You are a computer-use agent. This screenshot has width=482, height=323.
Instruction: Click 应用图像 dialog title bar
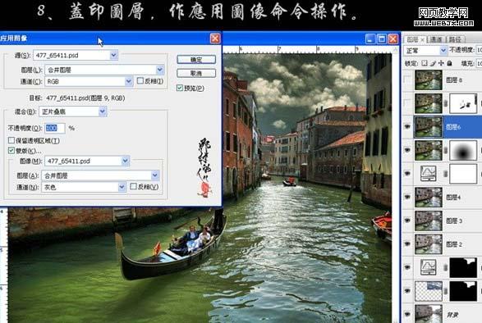[x=111, y=39]
